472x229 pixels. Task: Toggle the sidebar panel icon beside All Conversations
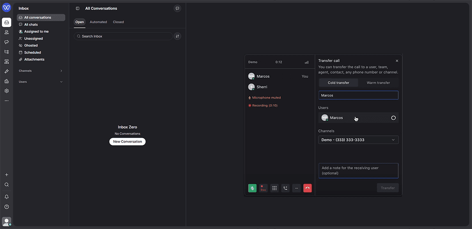click(78, 9)
